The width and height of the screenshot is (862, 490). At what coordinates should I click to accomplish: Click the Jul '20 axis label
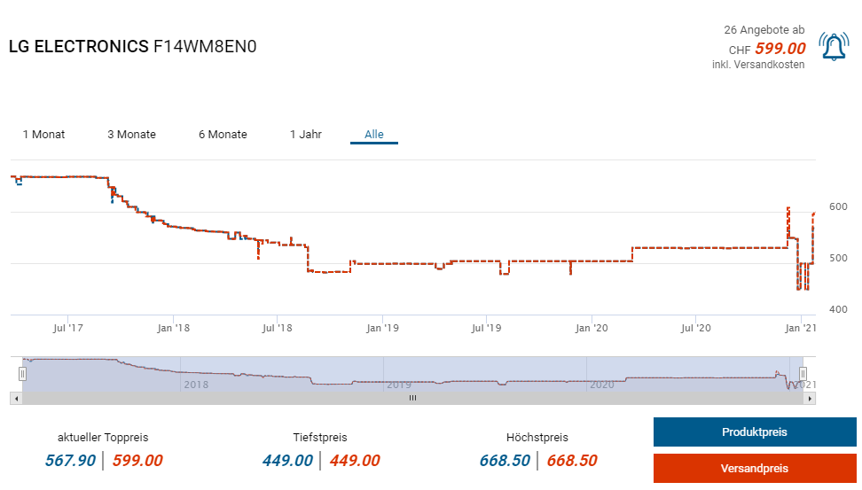coord(695,328)
